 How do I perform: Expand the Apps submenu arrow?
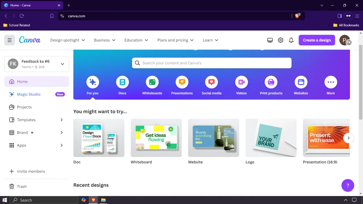62,145
